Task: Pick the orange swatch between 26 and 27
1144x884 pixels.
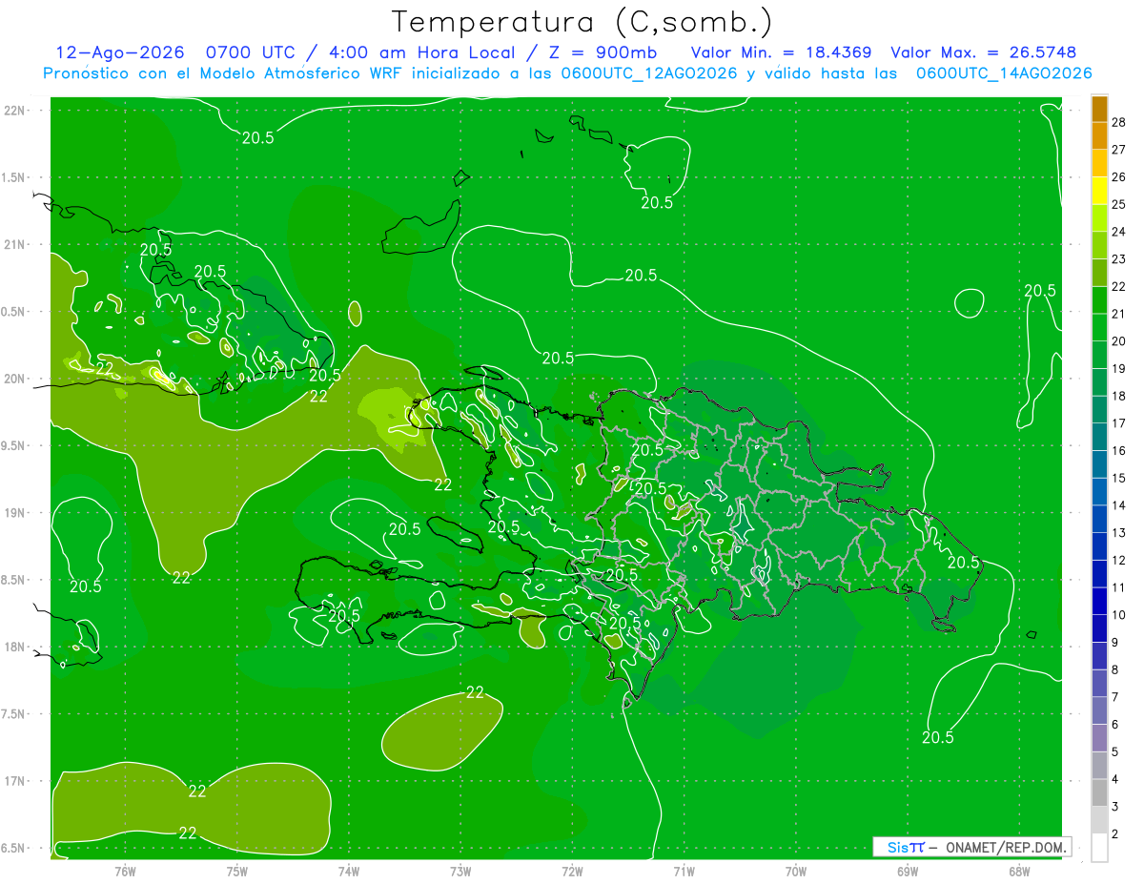Action: [1099, 163]
